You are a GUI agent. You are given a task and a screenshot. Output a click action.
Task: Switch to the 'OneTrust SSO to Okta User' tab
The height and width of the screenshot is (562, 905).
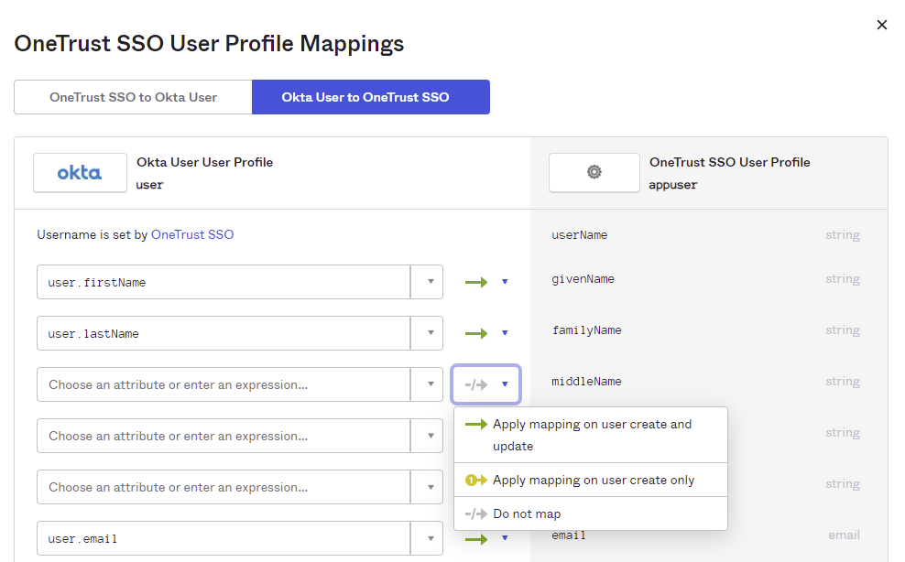click(x=133, y=96)
